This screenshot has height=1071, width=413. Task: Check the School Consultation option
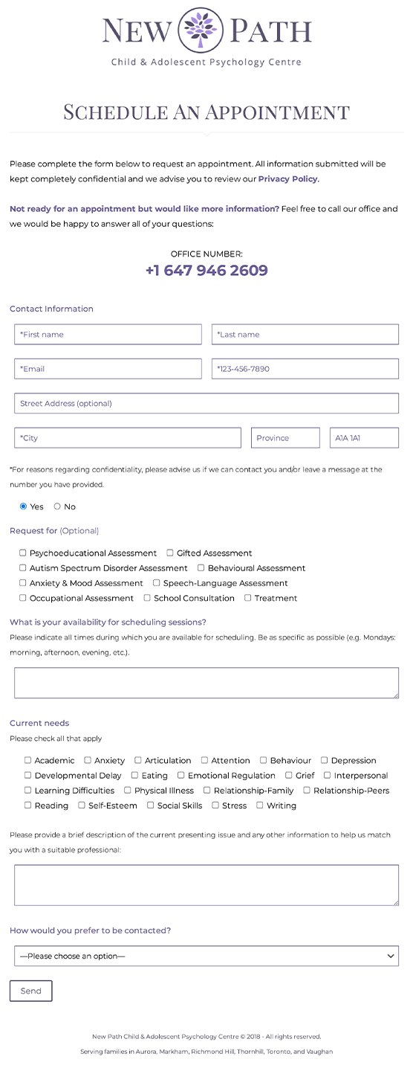coord(147,597)
